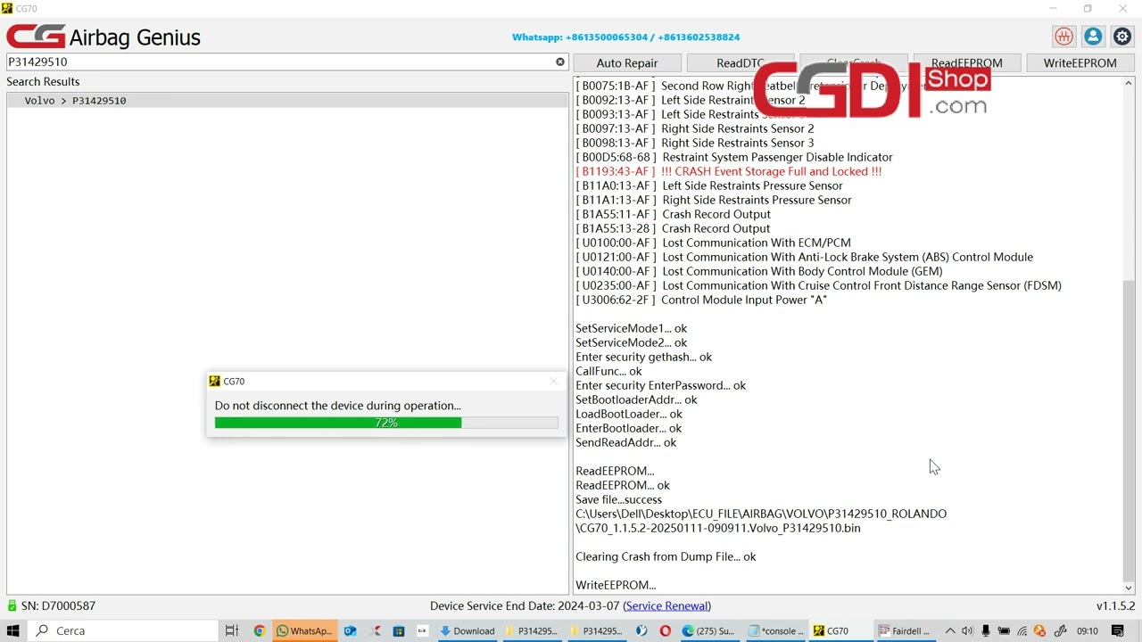Select the B00D5:68-68 Passenger Disable Indicator line
Image resolution: width=1142 pixels, height=642 pixels.
[734, 157]
